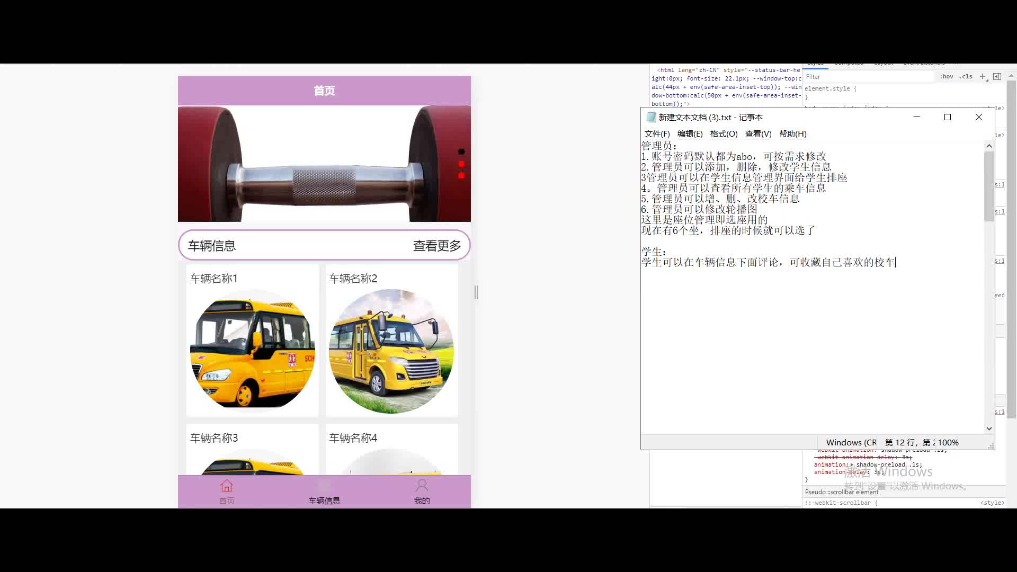Open the 我的 profile icon tab
The height and width of the screenshot is (572, 1017).
click(x=422, y=486)
